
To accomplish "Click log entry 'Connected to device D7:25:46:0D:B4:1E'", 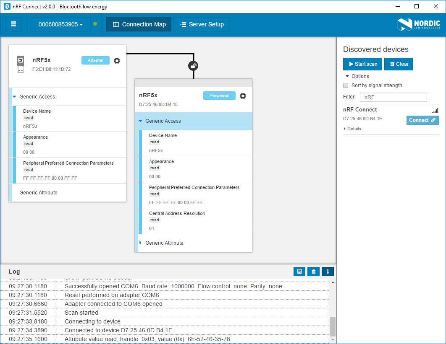I will 118,330.
